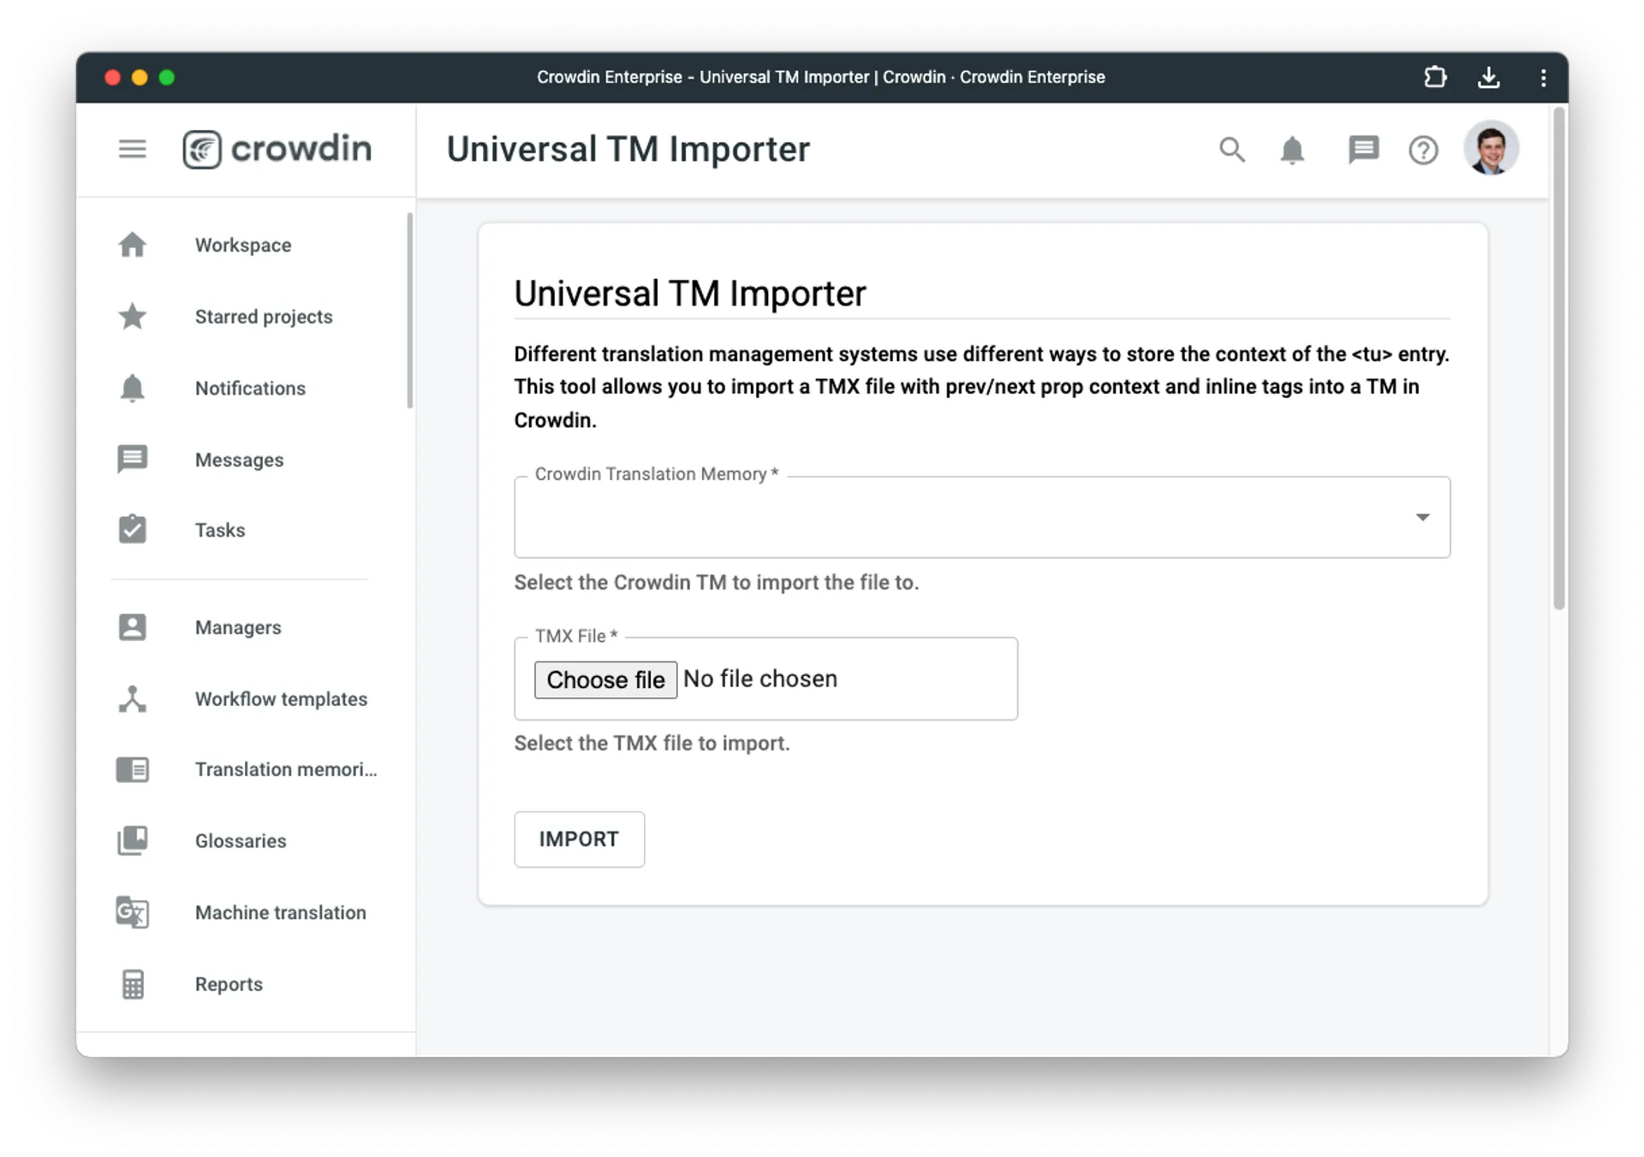Click the sidebar Notifications bell icon
Image resolution: width=1644 pixels, height=1157 pixels.
click(x=132, y=389)
